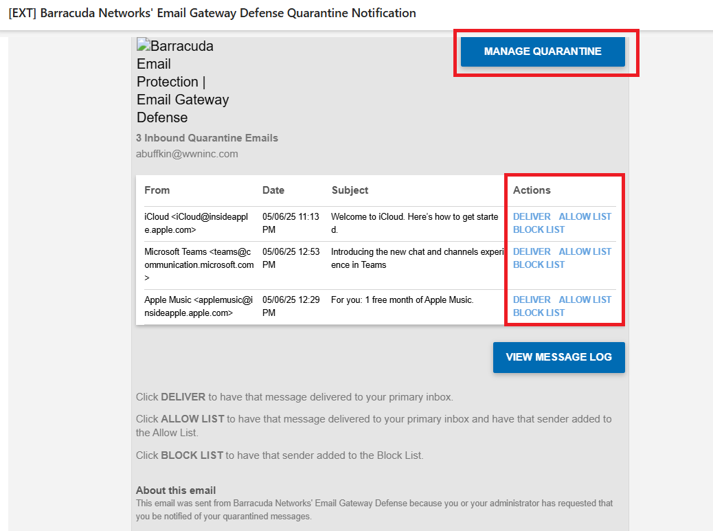Click the '3 Inbound Quarantine Emails' heading
The height and width of the screenshot is (531, 713).
tap(207, 138)
